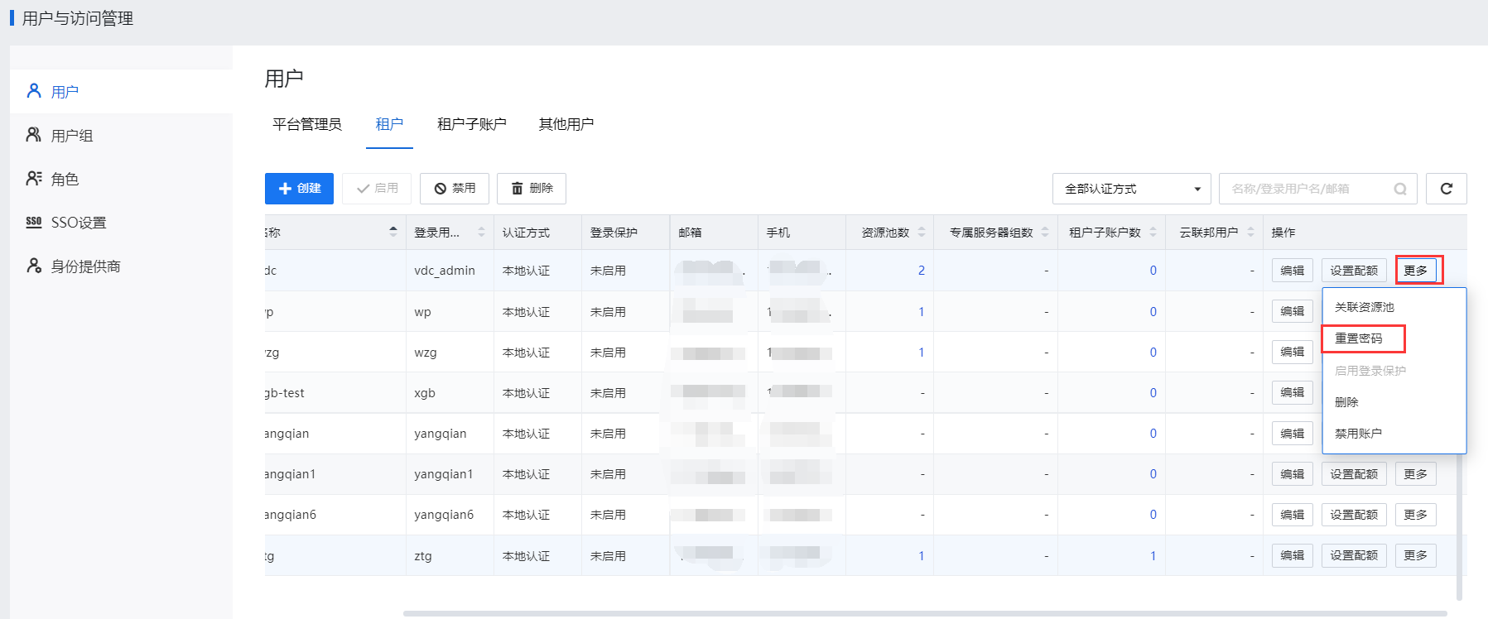Click the 身份提供商 icon in sidebar
This screenshot has width=1488, height=619.
click(x=34, y=266)
